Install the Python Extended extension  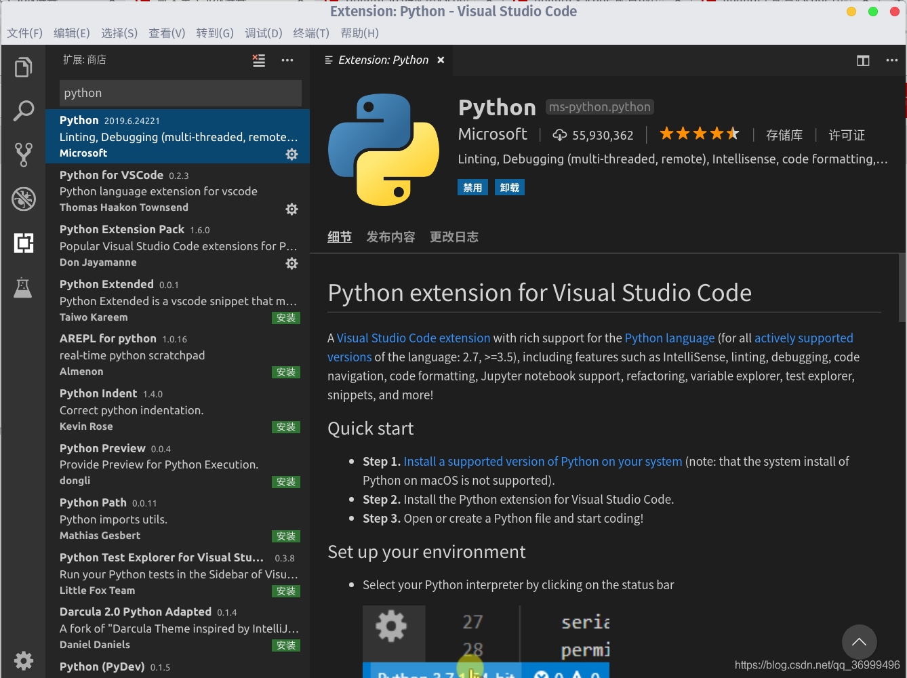tap(286, 318)
